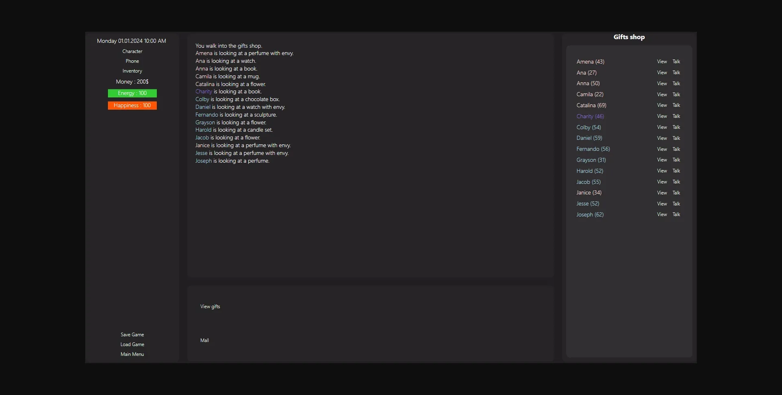Click Colby's name in the story text
This screenshot has height=395, width=782.
202,99
